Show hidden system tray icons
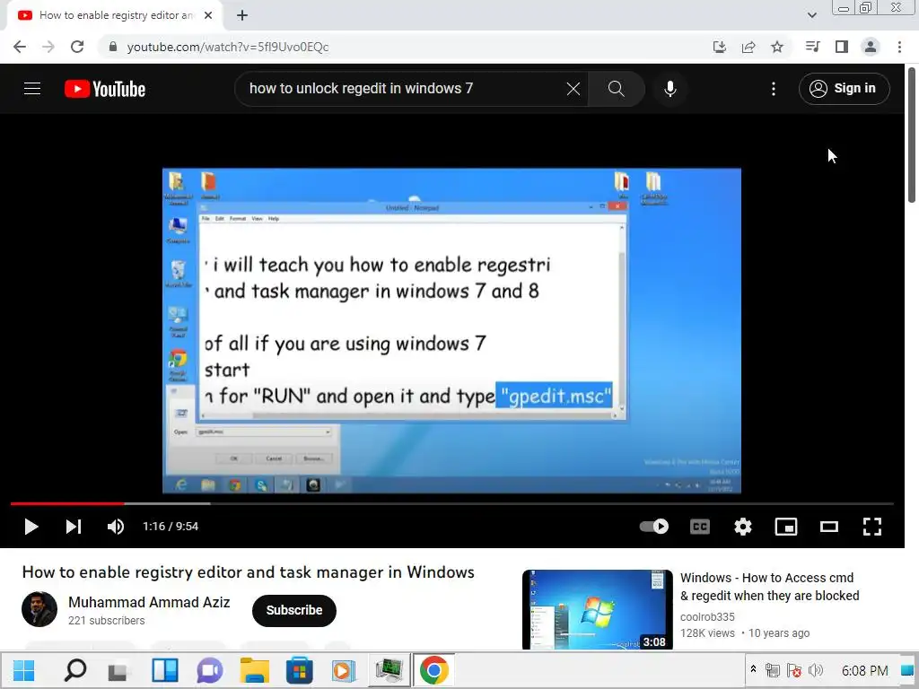The width and height of the screenshot is (919, 689). [x=753, y=668]
